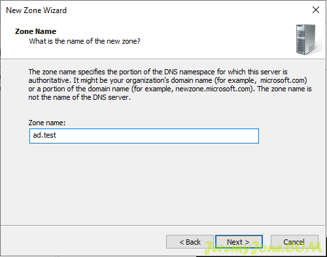Close the wizard with the X button
Screen dimensions: 327x257
tap(316, 10)
